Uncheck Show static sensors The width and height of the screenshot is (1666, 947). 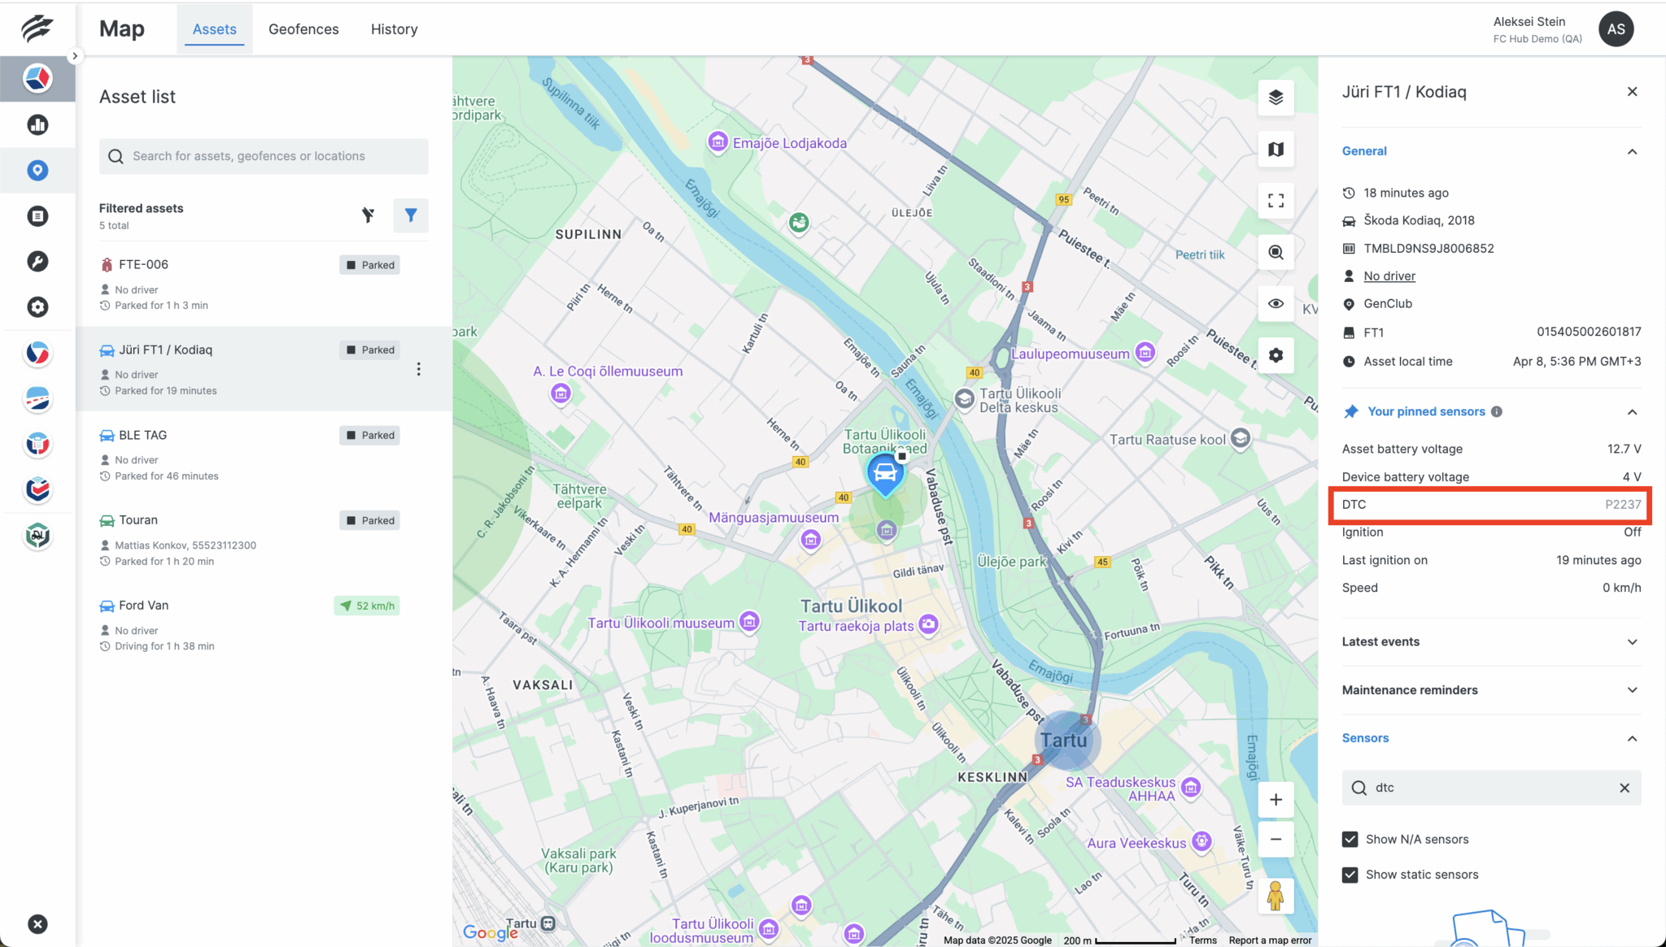[1350, 875]
